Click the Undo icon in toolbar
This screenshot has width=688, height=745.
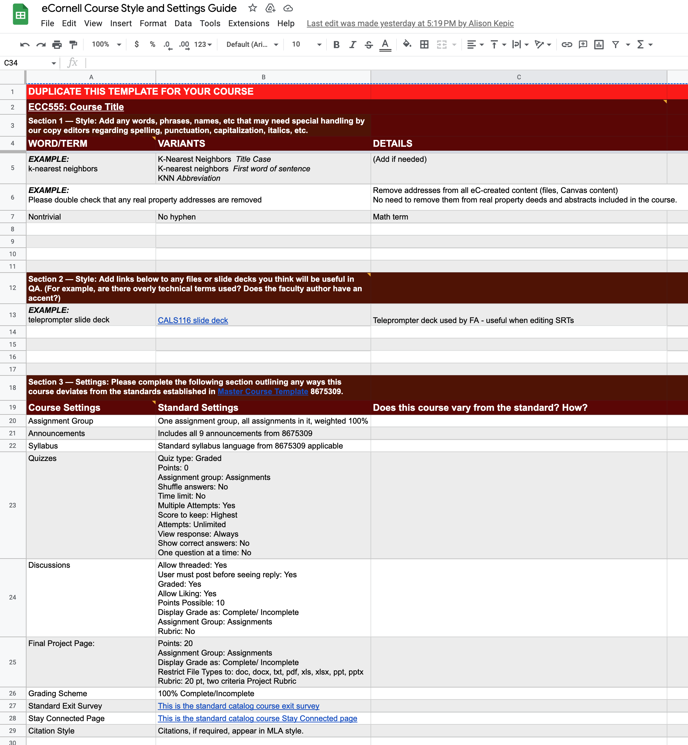pos(25,45)
